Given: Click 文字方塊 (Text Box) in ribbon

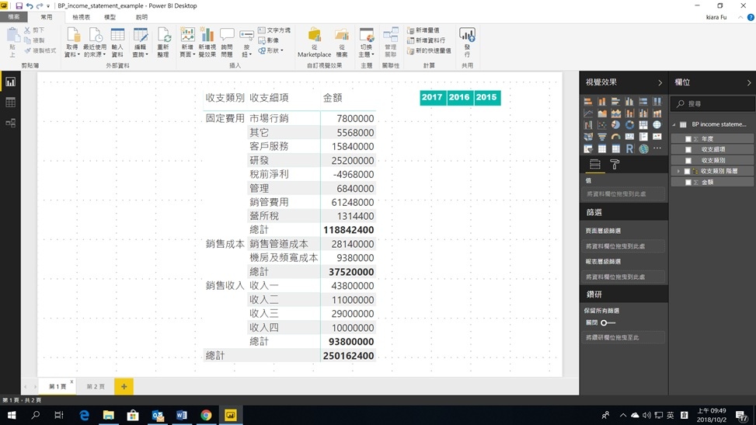Looking at the screenshot, I should pyautogui.click(x=273, y=30).
